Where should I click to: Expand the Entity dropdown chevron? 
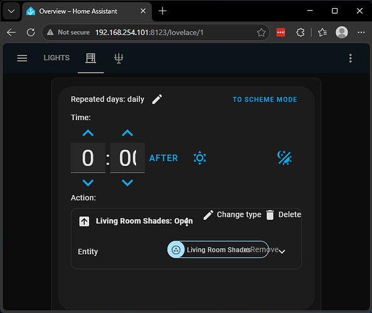click(x=282, y=252)
